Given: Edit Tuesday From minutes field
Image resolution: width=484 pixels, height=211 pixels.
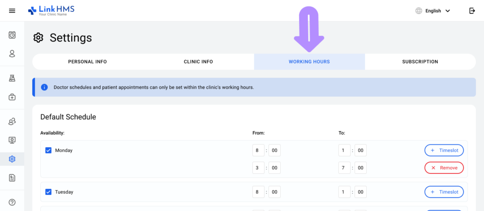Looking at the screenshot, I should (x=275, y=192).
